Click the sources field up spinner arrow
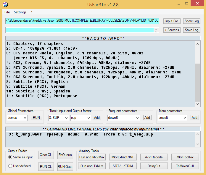The image size is (206, 175). pyautogui.click(x=156, y=29)
